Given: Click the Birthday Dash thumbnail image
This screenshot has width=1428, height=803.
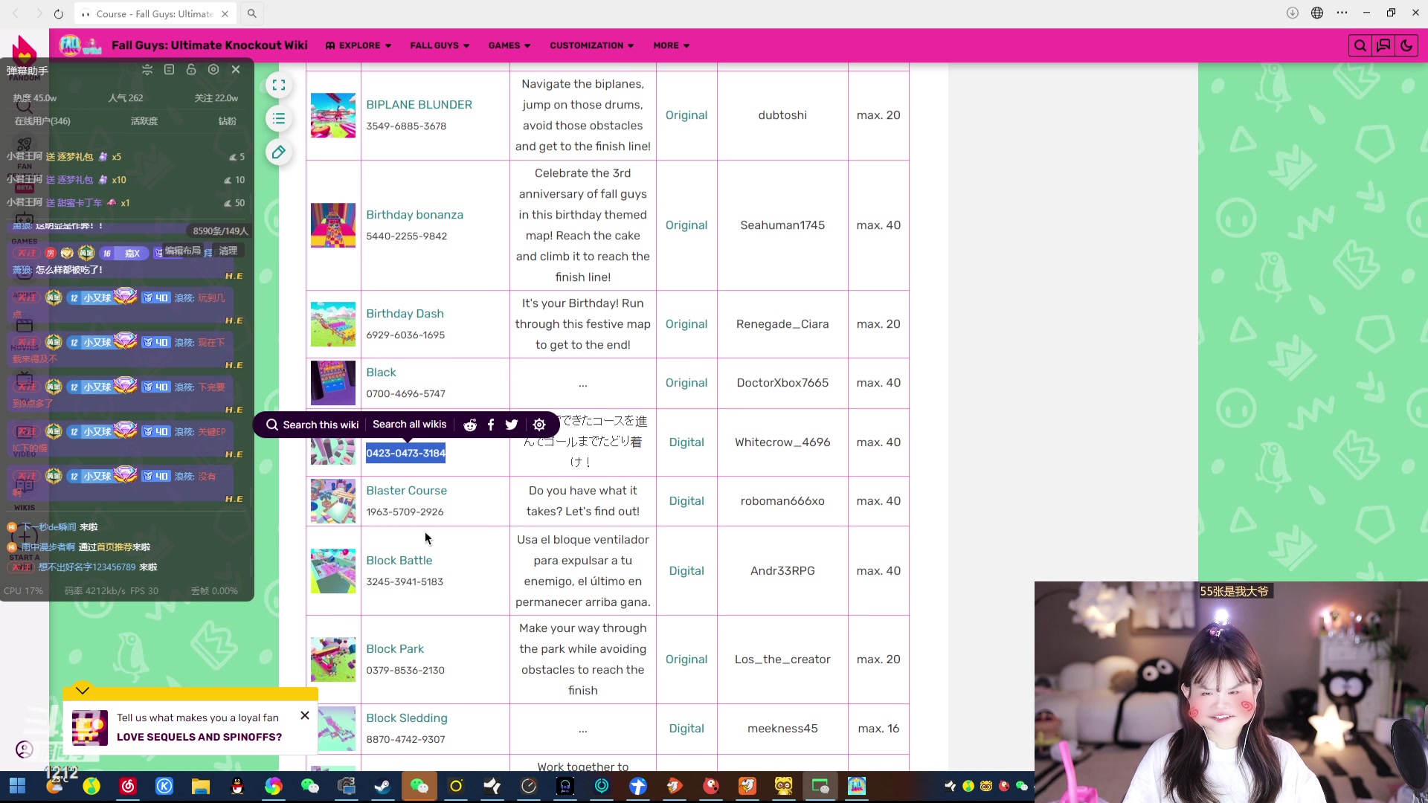Looking at the screenshot, I should tap(333, 324).
